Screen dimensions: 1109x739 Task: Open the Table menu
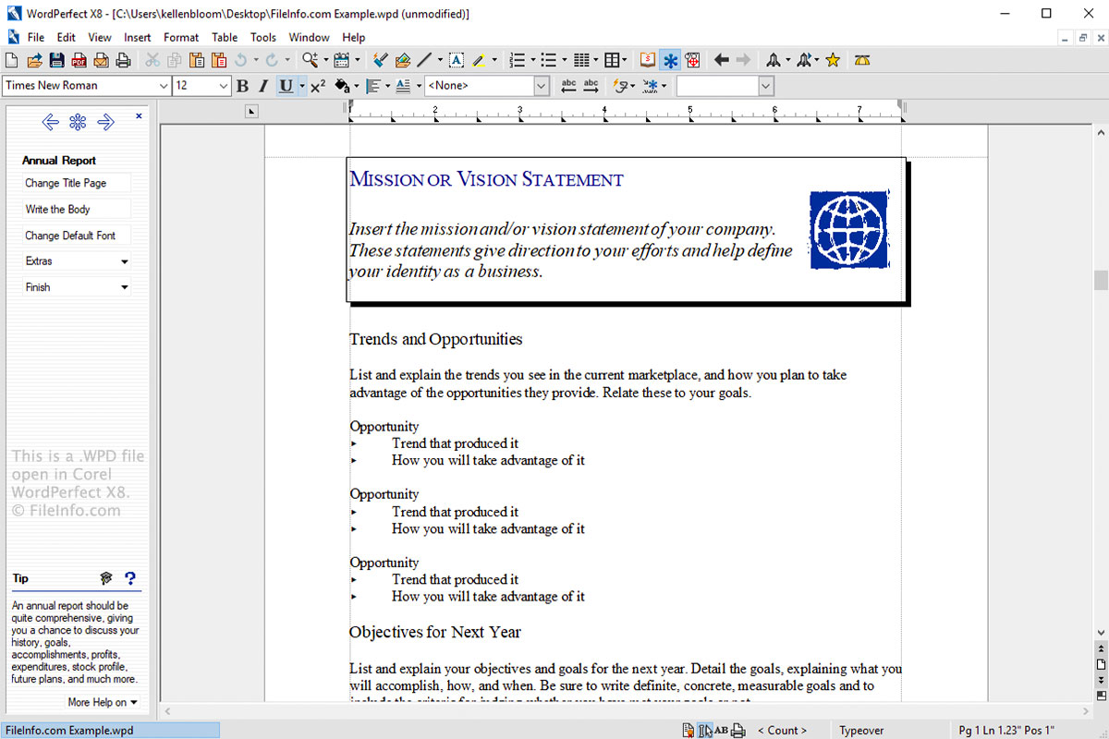pyautogui.click(x=225, y=38)
